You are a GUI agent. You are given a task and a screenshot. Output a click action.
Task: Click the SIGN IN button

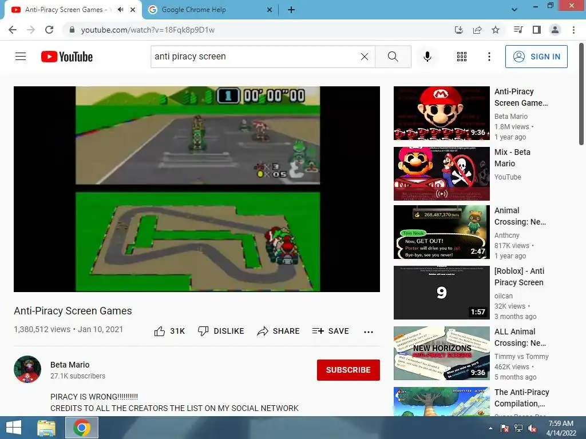(536, 57)
